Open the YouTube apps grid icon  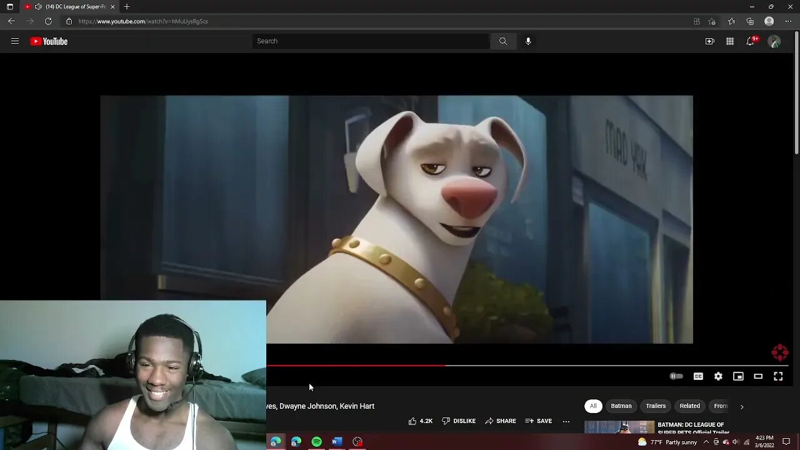(x=730, y=41)
